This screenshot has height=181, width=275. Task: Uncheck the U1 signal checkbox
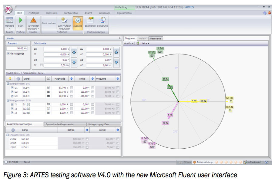click(12, 87)
